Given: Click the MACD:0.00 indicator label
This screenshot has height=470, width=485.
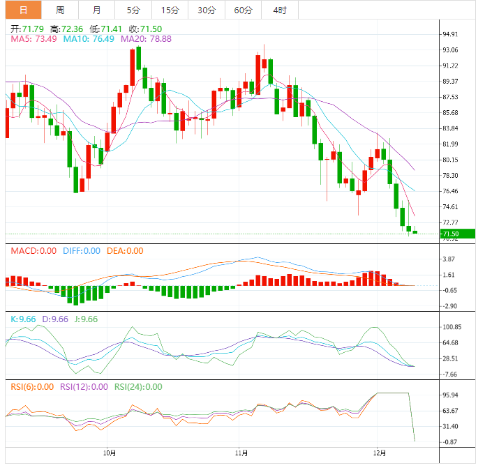Looking at the screenshot, I should [32, 251].
